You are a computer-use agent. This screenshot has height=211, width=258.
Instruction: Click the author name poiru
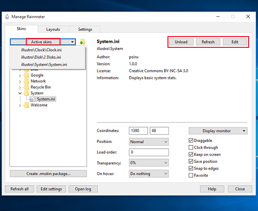point(134,57)
